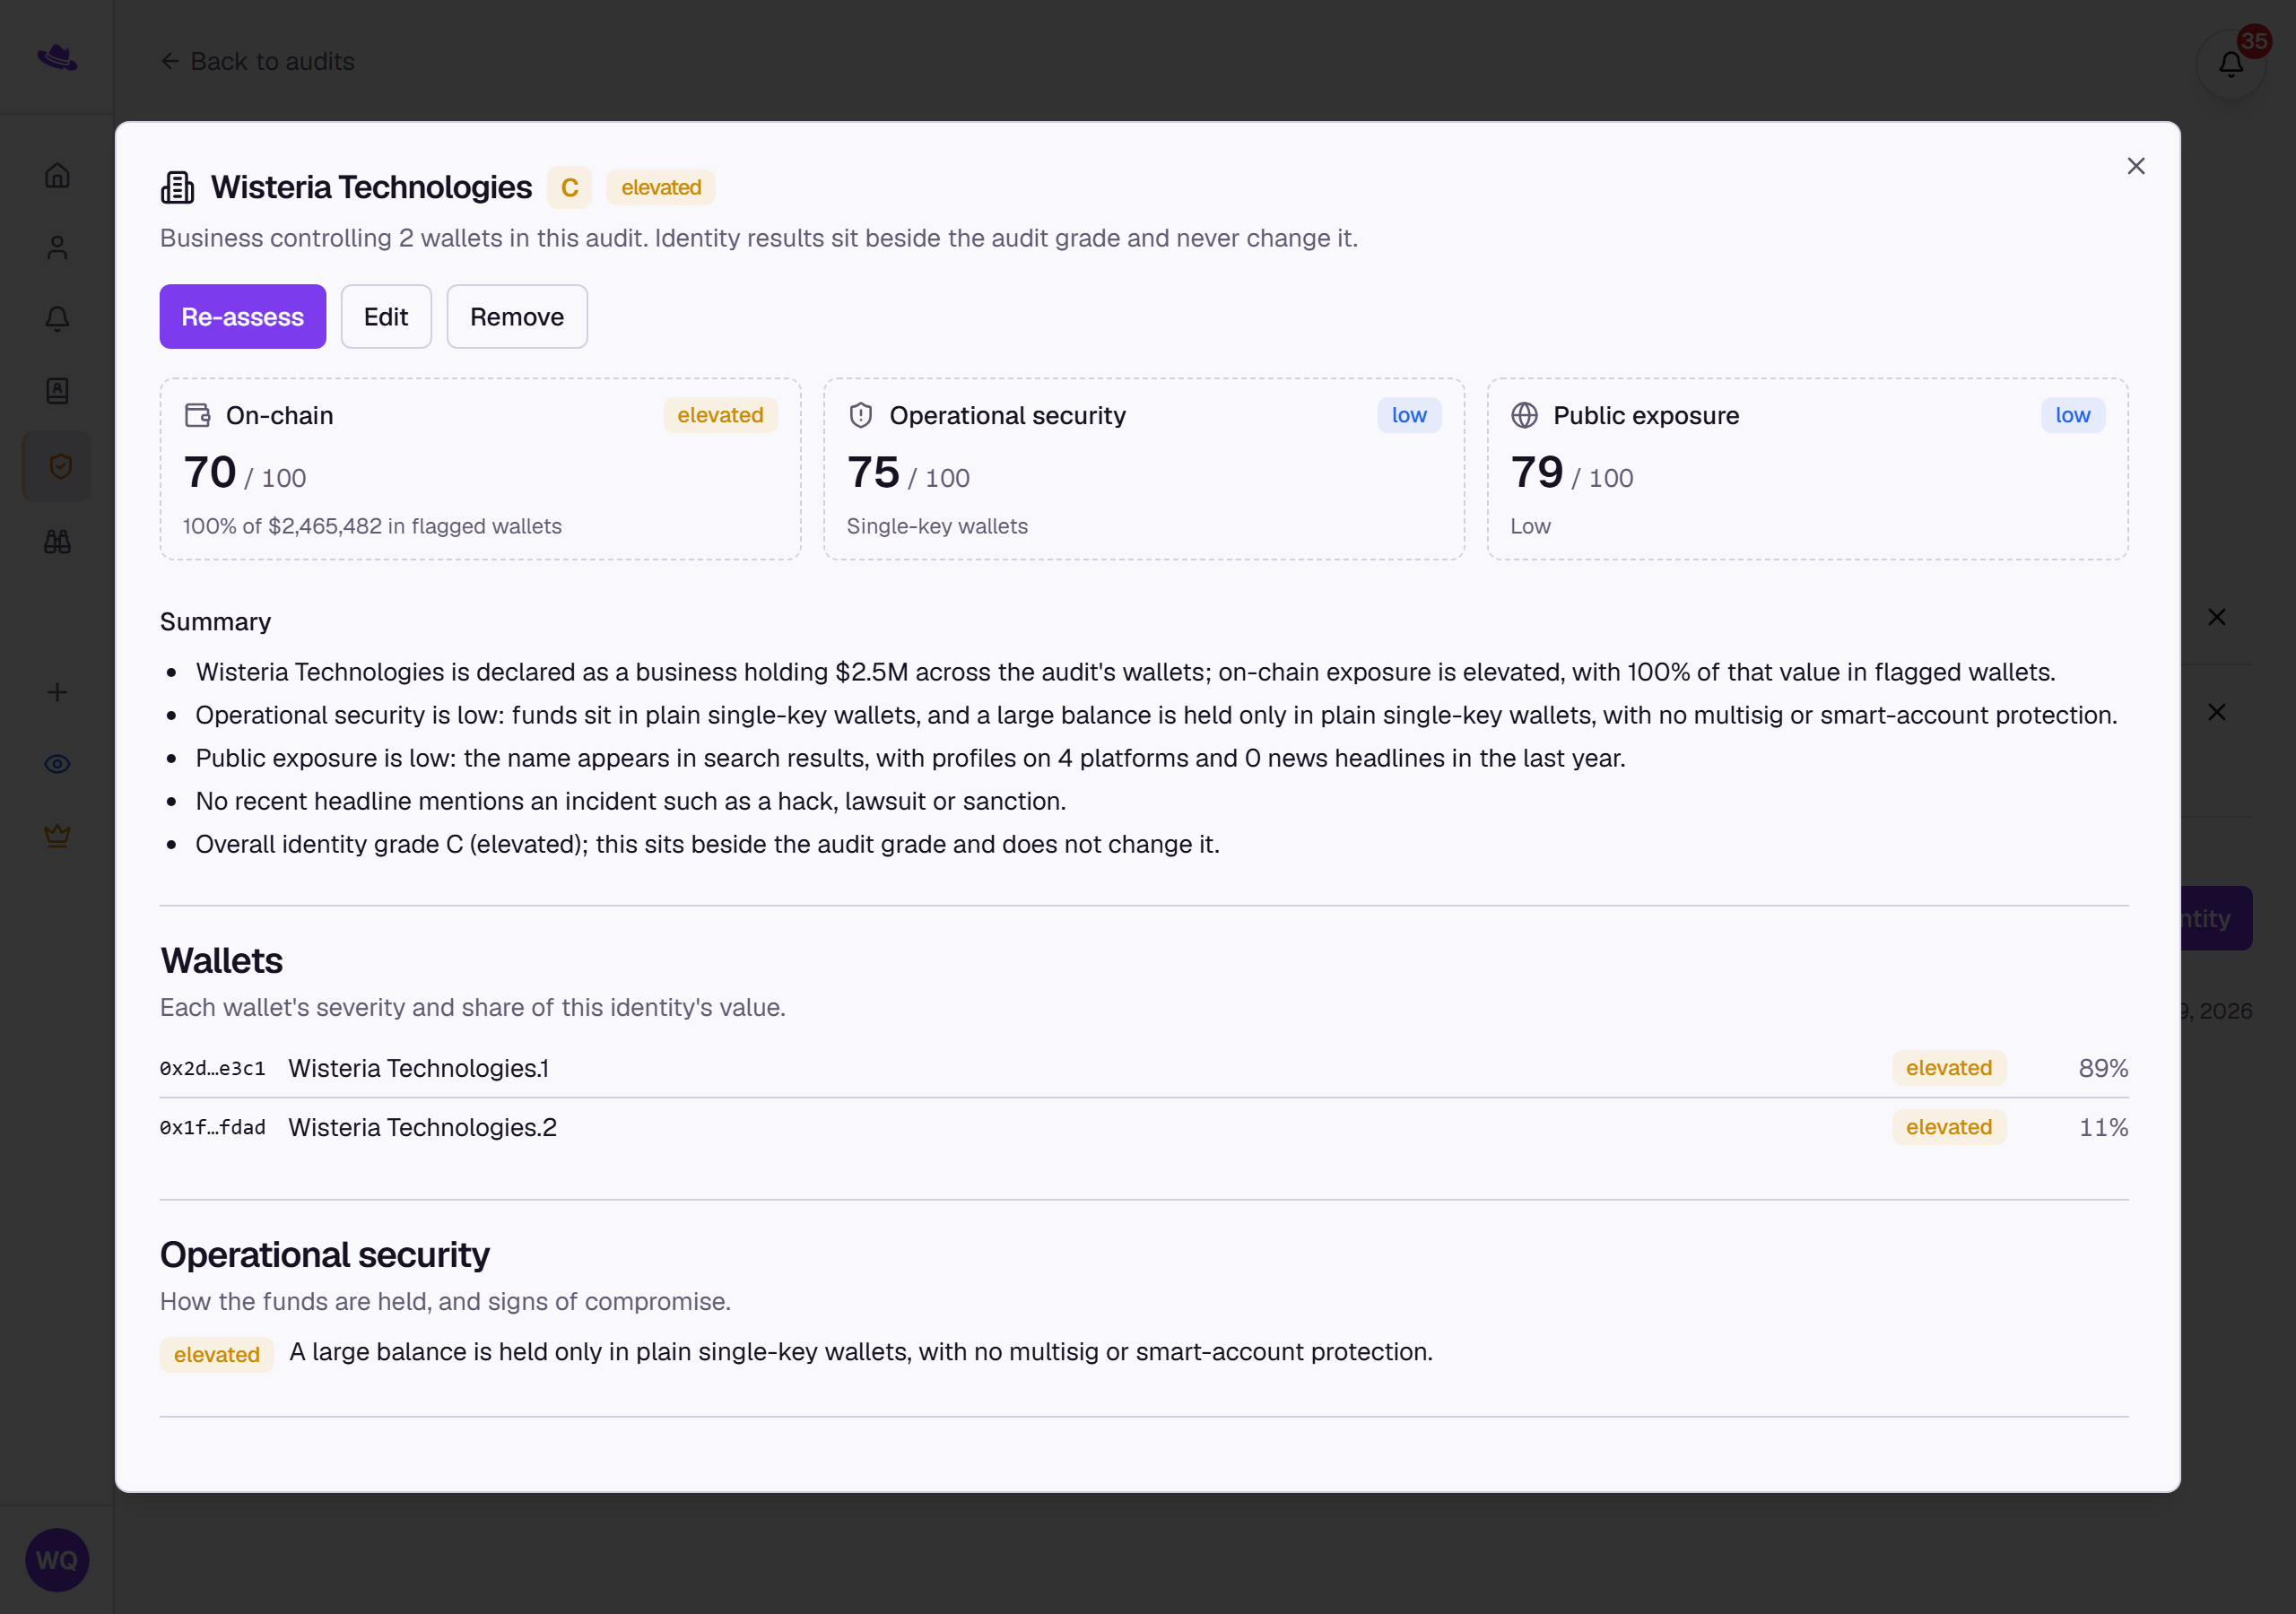Click the Edit button

coord(386,316)
